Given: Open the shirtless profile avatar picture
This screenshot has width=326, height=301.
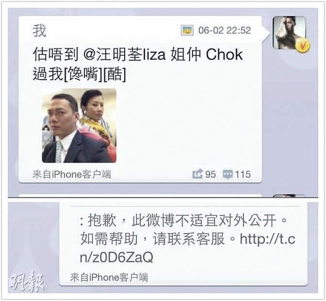Looking at the screenshot, I should (x=289, y=33).
